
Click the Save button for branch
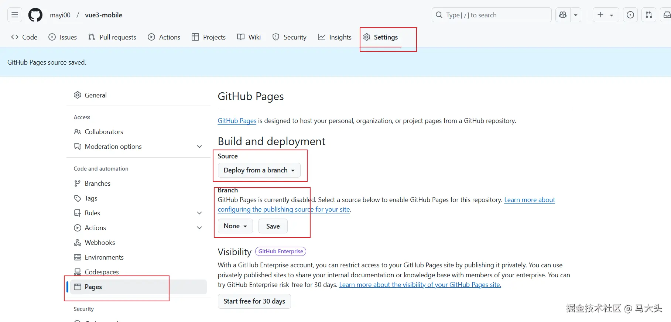coord(273,226)
